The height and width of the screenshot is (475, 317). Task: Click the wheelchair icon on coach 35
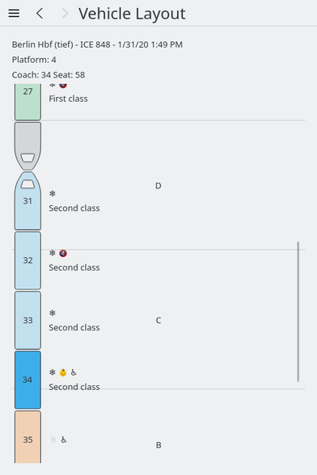63,439
